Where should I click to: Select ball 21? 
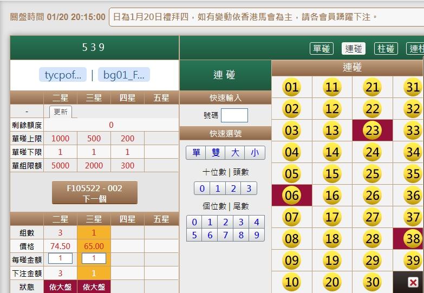point(373,87)
